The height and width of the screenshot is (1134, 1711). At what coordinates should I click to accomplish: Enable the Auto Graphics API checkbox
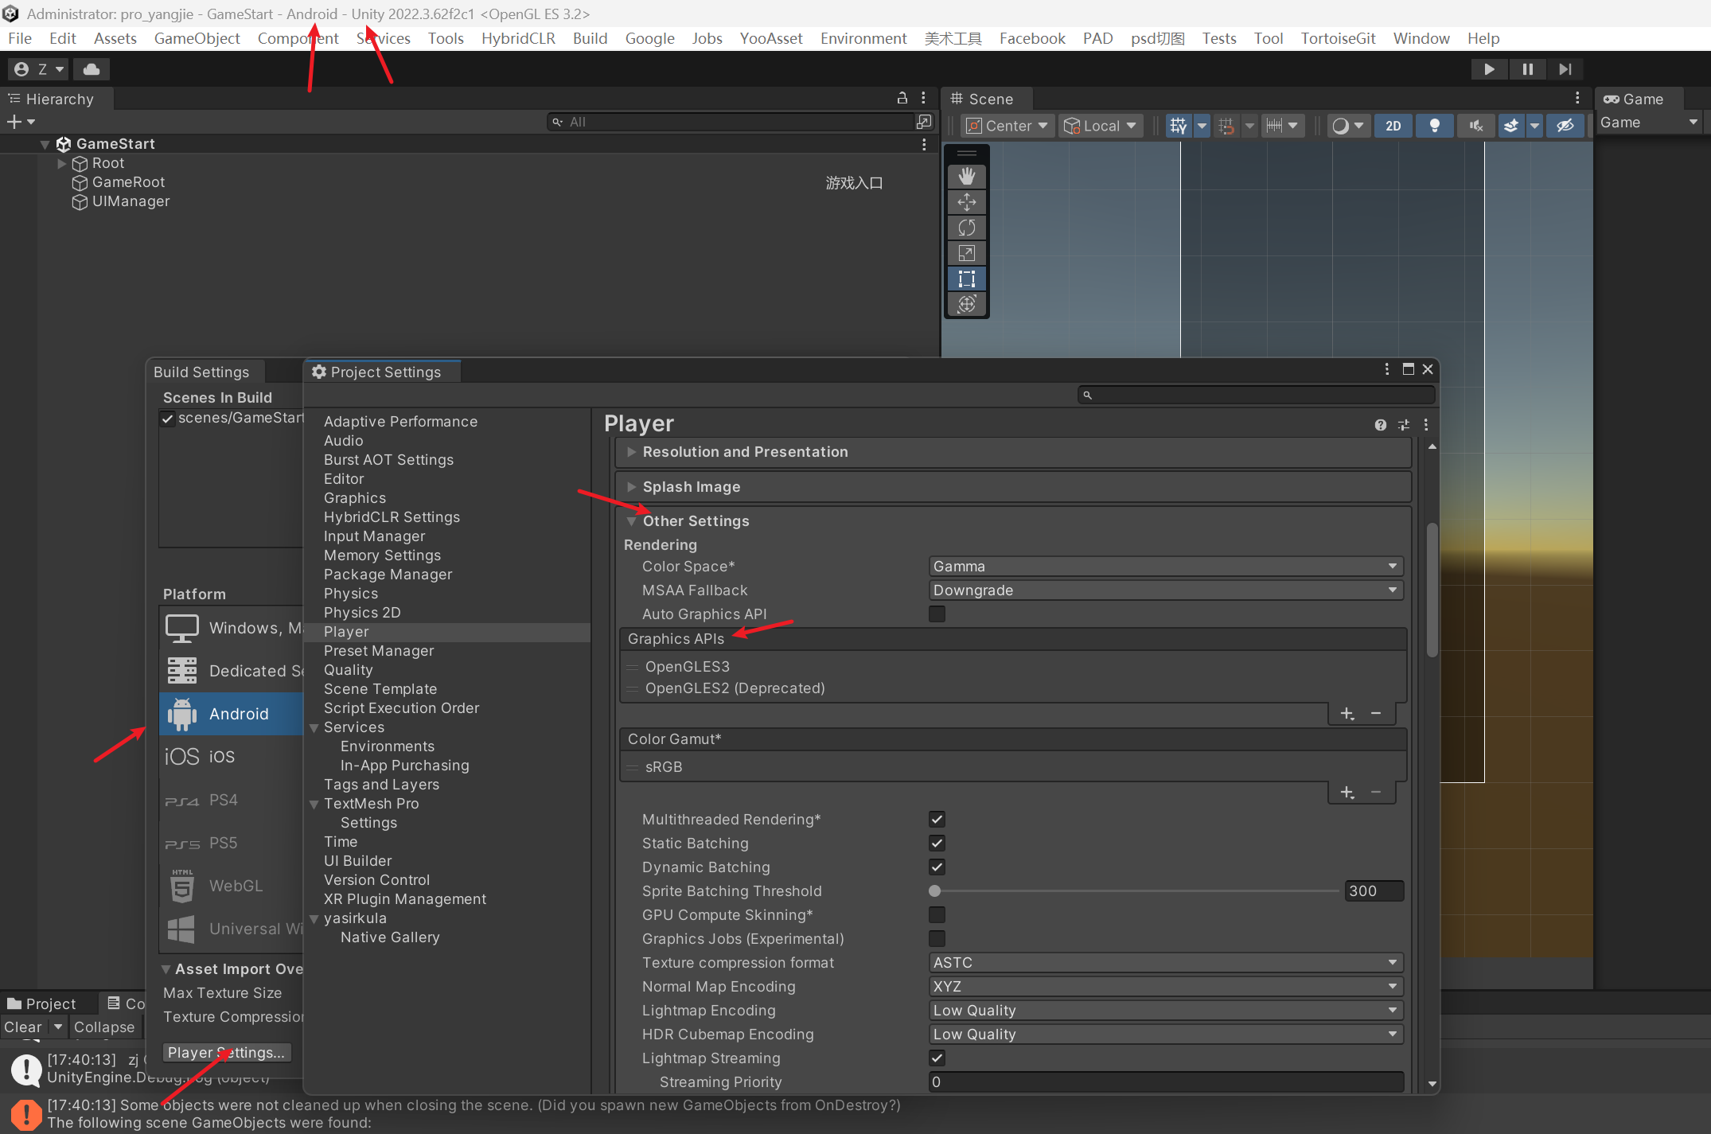pos(937,614)
